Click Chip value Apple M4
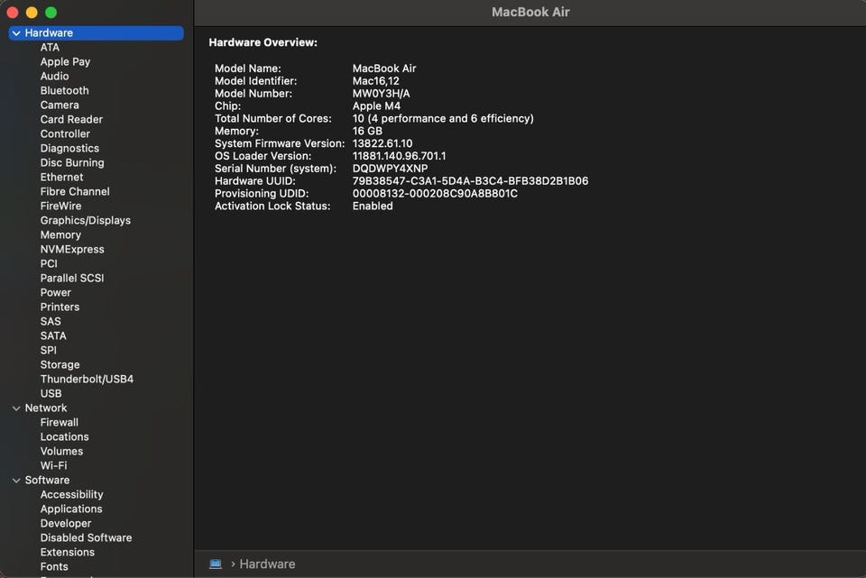 pyautogui.click(x=377, y=106)
